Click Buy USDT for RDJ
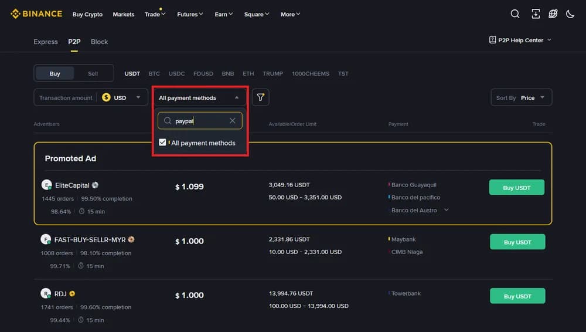 [517, 296]
